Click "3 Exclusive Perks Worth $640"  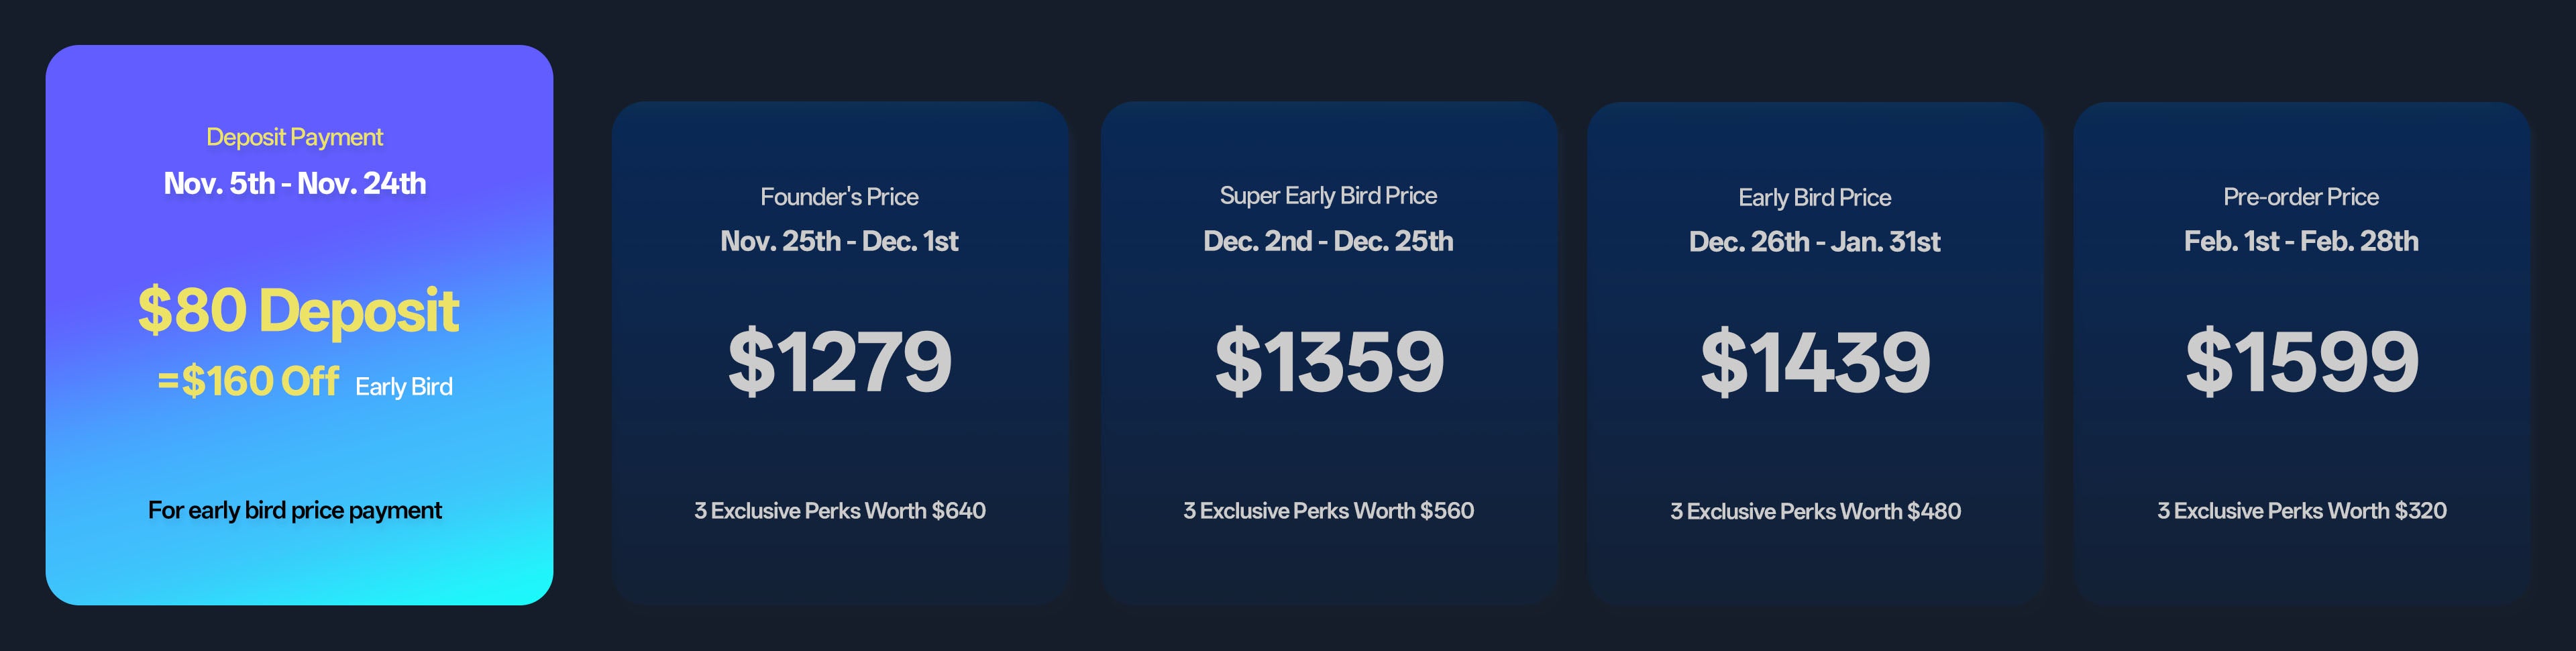point(839,511)
